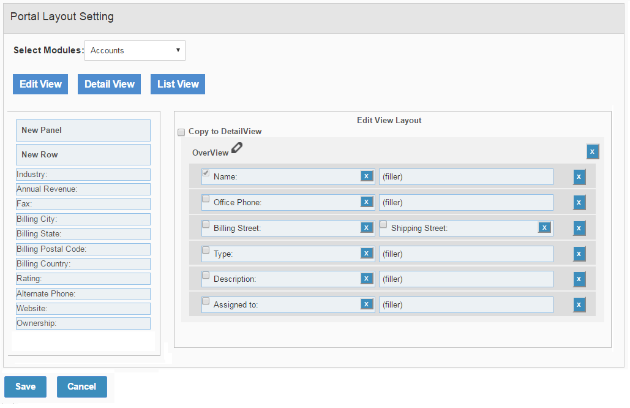The width and height of the screenshot is (630, 408).
Task: Remove the Name field with its x icon
Action: [366, 176]
